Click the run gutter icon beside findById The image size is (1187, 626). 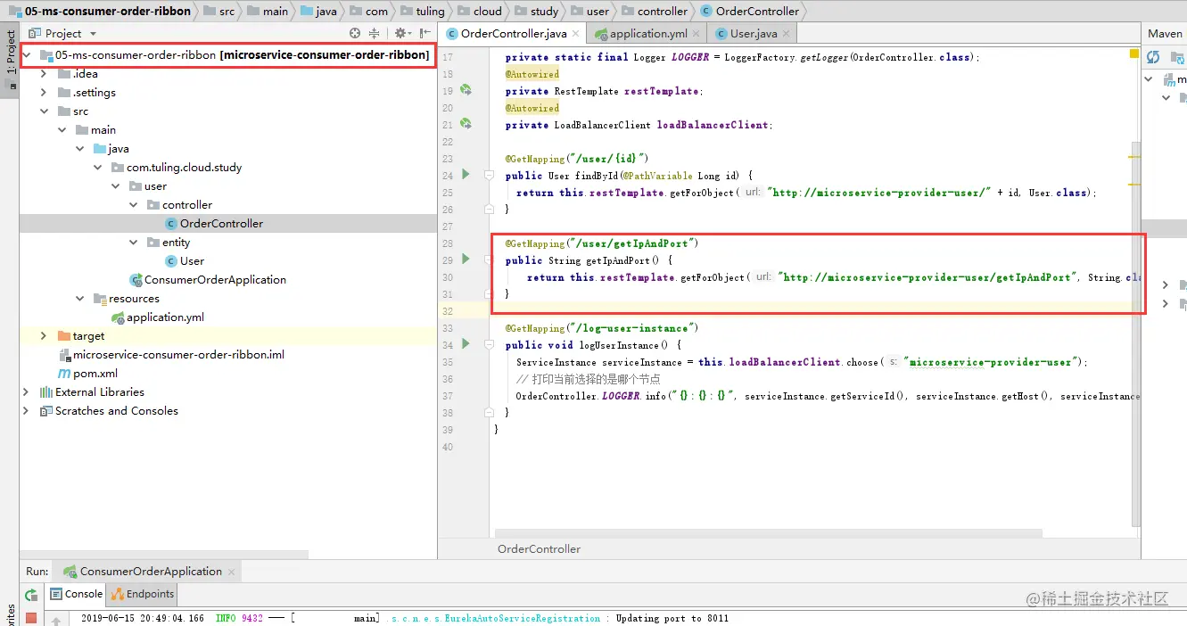[466, 175]
